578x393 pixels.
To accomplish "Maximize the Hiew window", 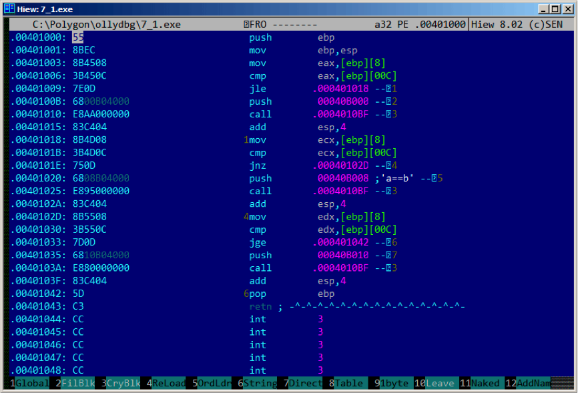I will (555, 9).
